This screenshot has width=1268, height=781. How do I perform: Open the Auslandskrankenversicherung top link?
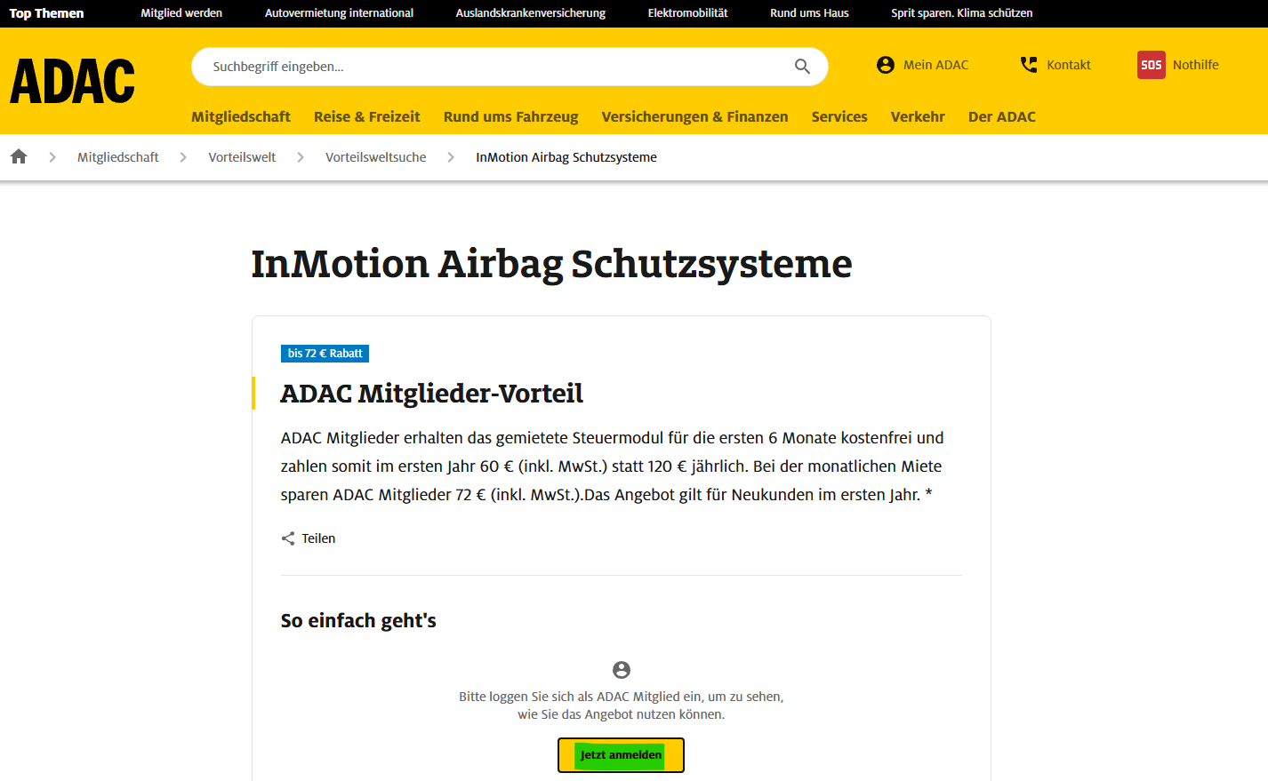[x=530, y=13]
